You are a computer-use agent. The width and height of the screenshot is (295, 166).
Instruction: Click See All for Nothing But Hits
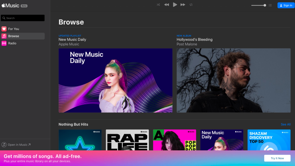pyautogui.click(x=285, y=124)
